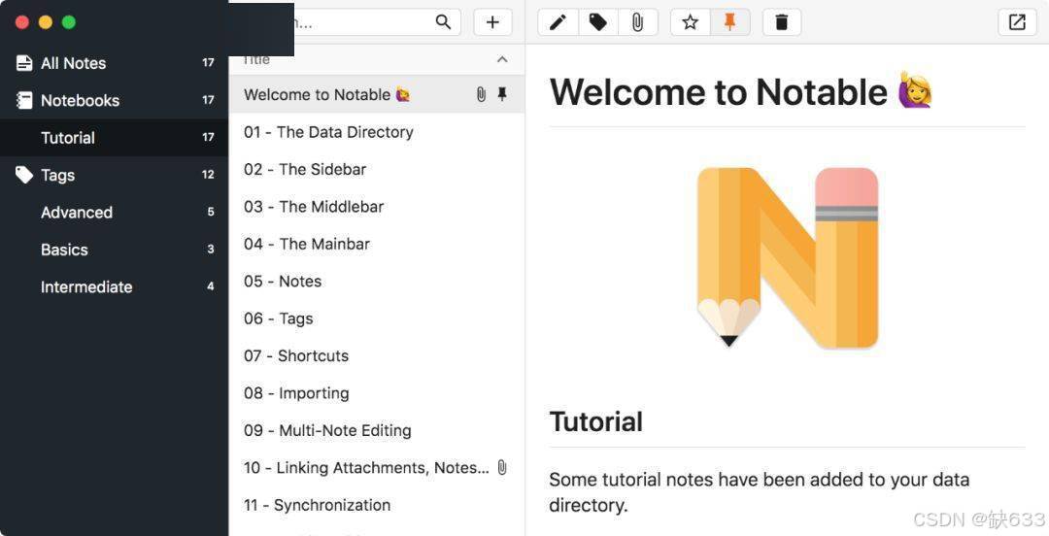The height and width of the screenshot is (536, 1049).
Task: Click the Welcome to Notable heading
Action: click(x=741, y=91)
